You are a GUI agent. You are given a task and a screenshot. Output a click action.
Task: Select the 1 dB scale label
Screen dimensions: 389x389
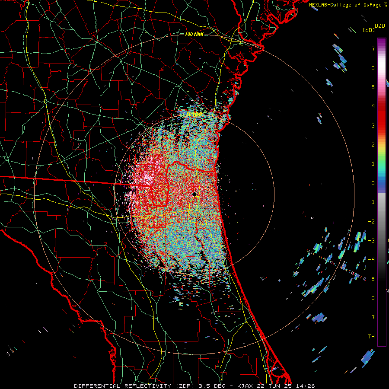[373, 164]
